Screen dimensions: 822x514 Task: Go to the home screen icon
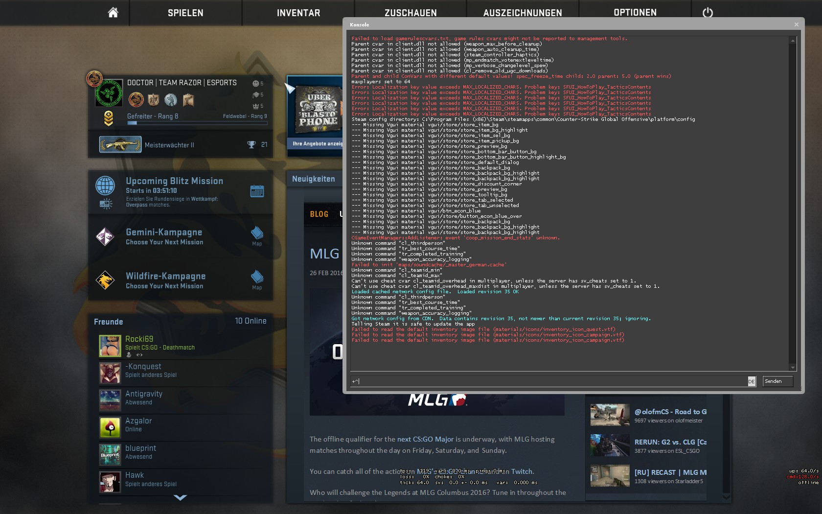coord(113,12)
